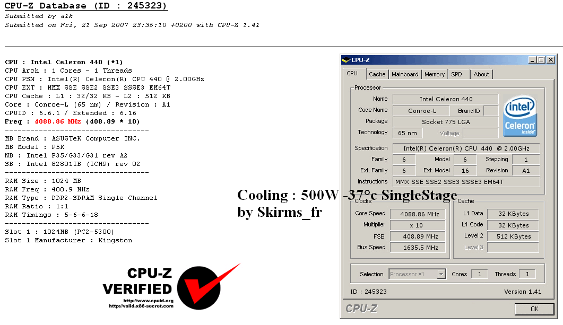The height and width of the screenshot is (325, 563).
Task: Click the Instructions field MMX SSE list
Action: pos(466,182)
